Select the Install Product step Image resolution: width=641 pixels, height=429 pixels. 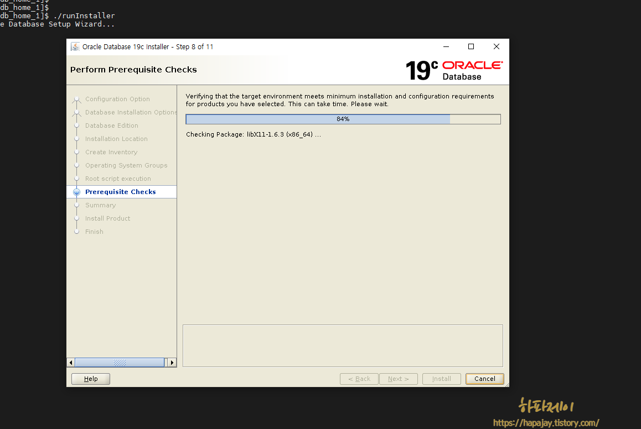coord(107,218)
